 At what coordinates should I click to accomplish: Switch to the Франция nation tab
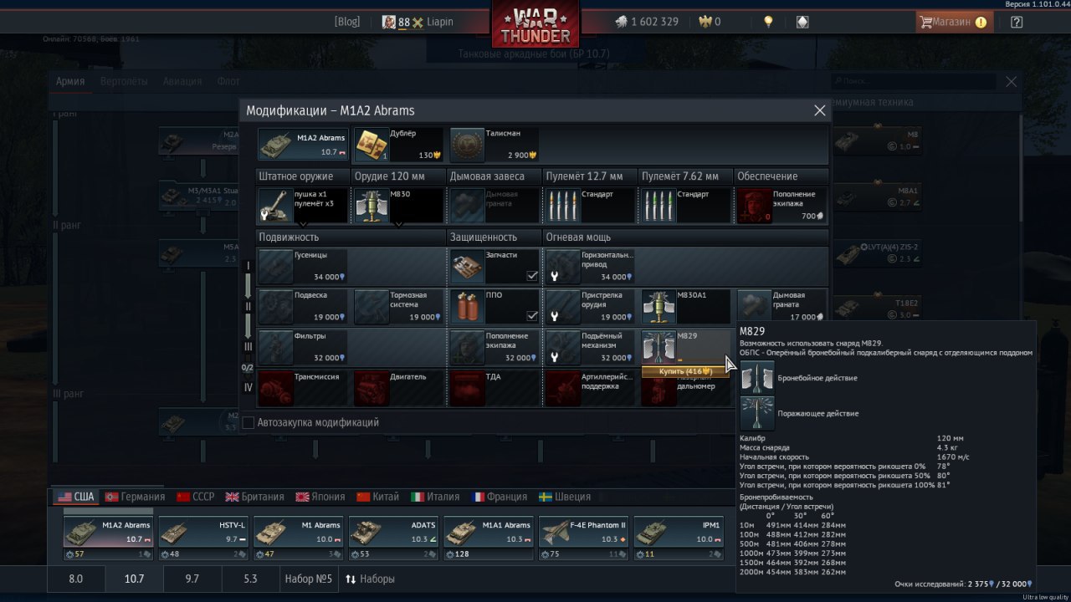coord(500,497)
